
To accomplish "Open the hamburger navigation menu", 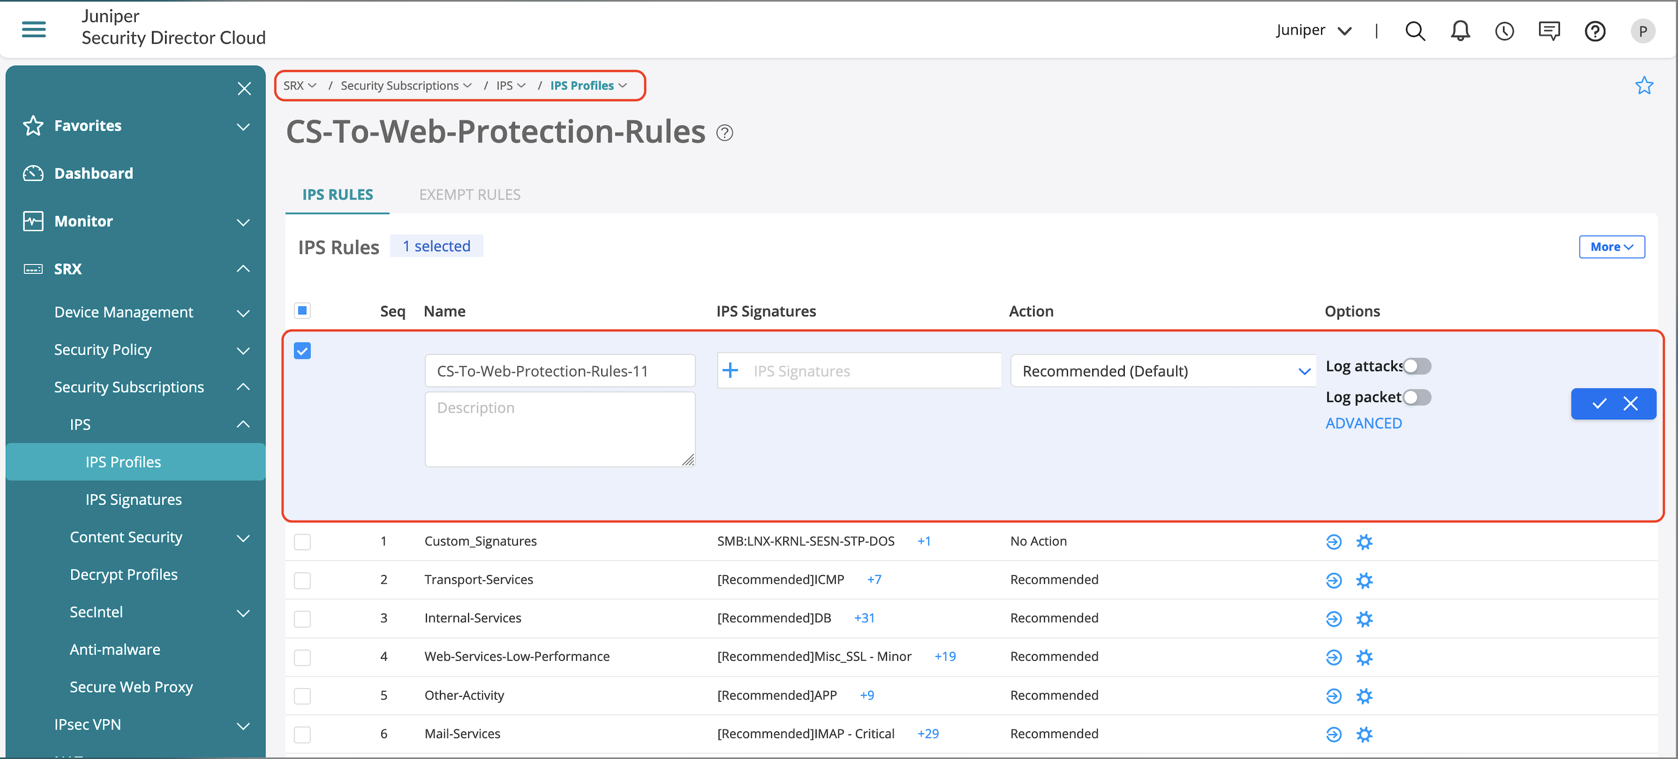I will point(33,29).
